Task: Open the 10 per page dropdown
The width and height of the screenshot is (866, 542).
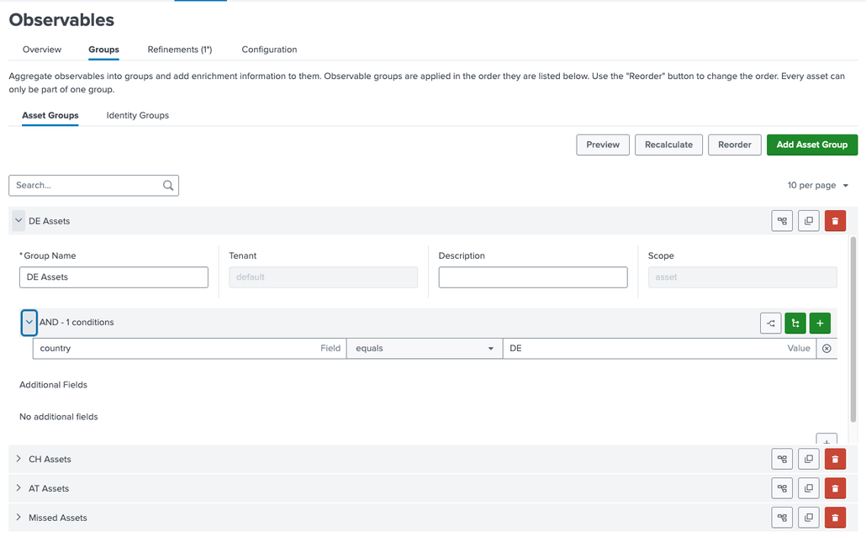Action: pos(817,186)
